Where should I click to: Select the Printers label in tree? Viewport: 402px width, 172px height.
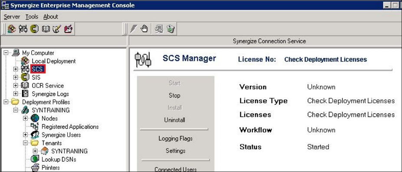pos(50,168)
